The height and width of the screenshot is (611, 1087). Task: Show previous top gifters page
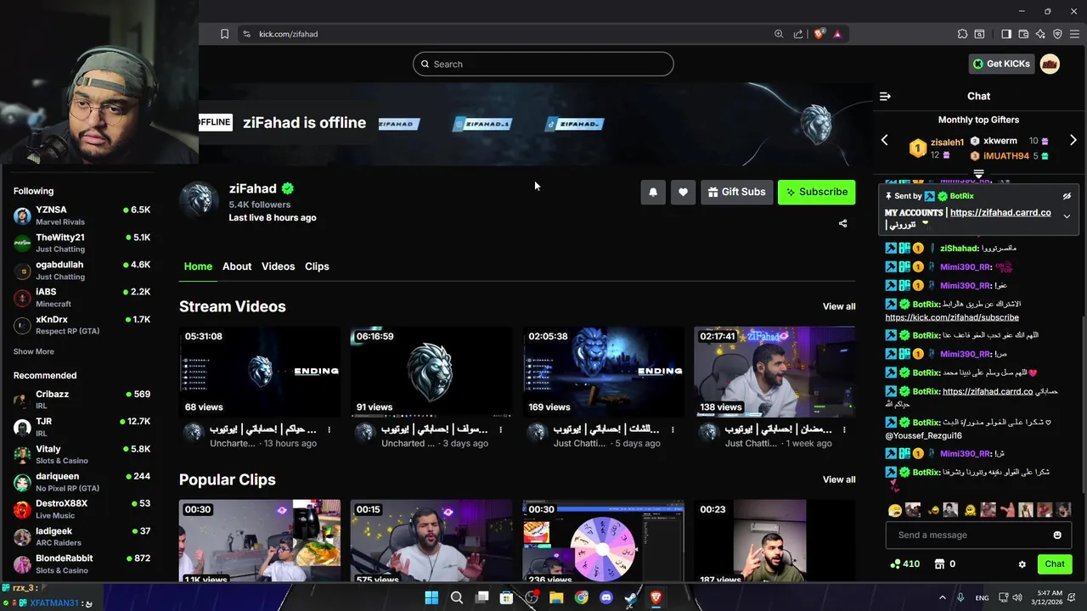(x=885, y=140)
